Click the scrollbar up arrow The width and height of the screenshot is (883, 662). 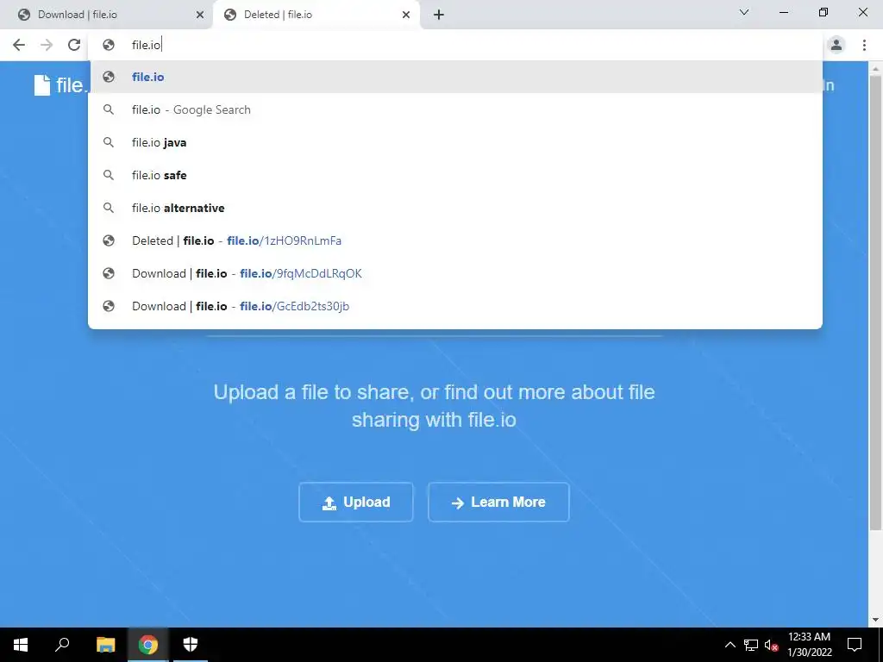click(875, 68)
